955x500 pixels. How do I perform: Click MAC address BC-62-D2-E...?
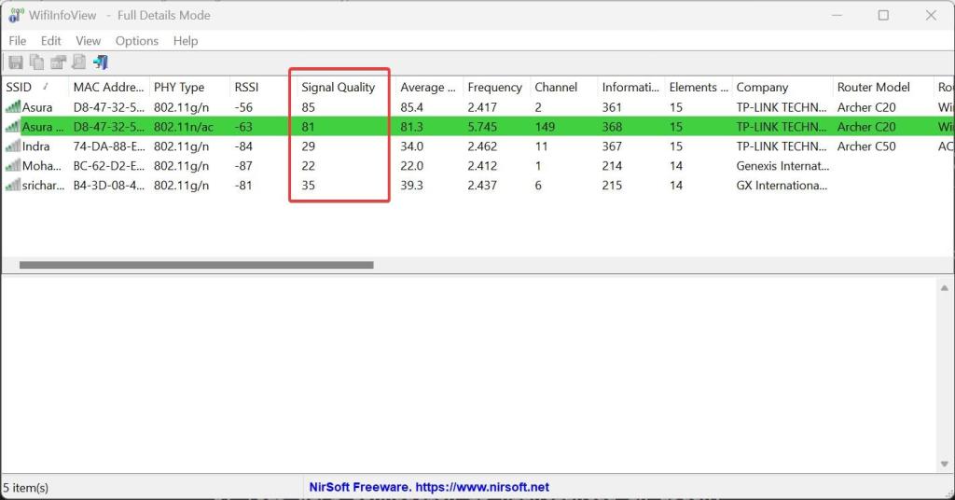point(108,166)
